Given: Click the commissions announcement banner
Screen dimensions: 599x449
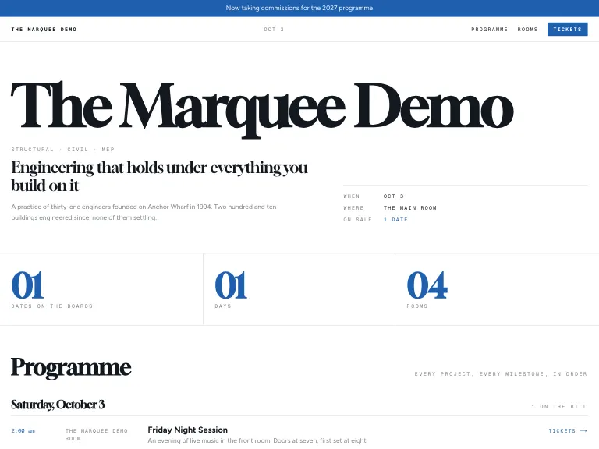Looking at the screenshot, I should click(299, 8).
